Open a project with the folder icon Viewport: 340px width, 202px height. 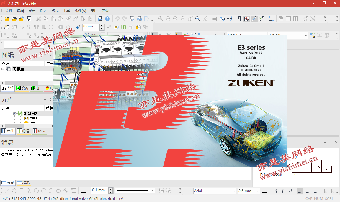coord(14,19)
